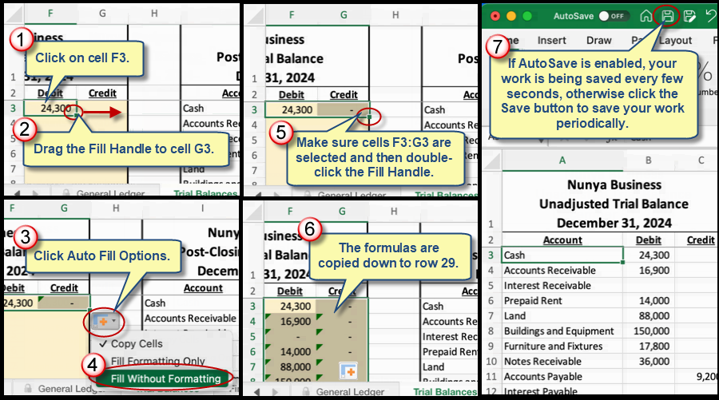The image size is (719, 400).
Task: Click previous-sheet arrow in the step 6 panel
Action: pyautogui.click(x=256, y=392)
